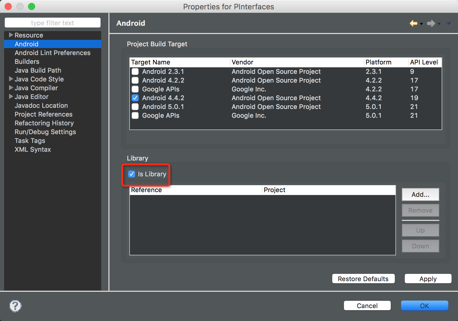458x321 pixels.
Task: Focus the type filter text field
Action: click(53, 23)
